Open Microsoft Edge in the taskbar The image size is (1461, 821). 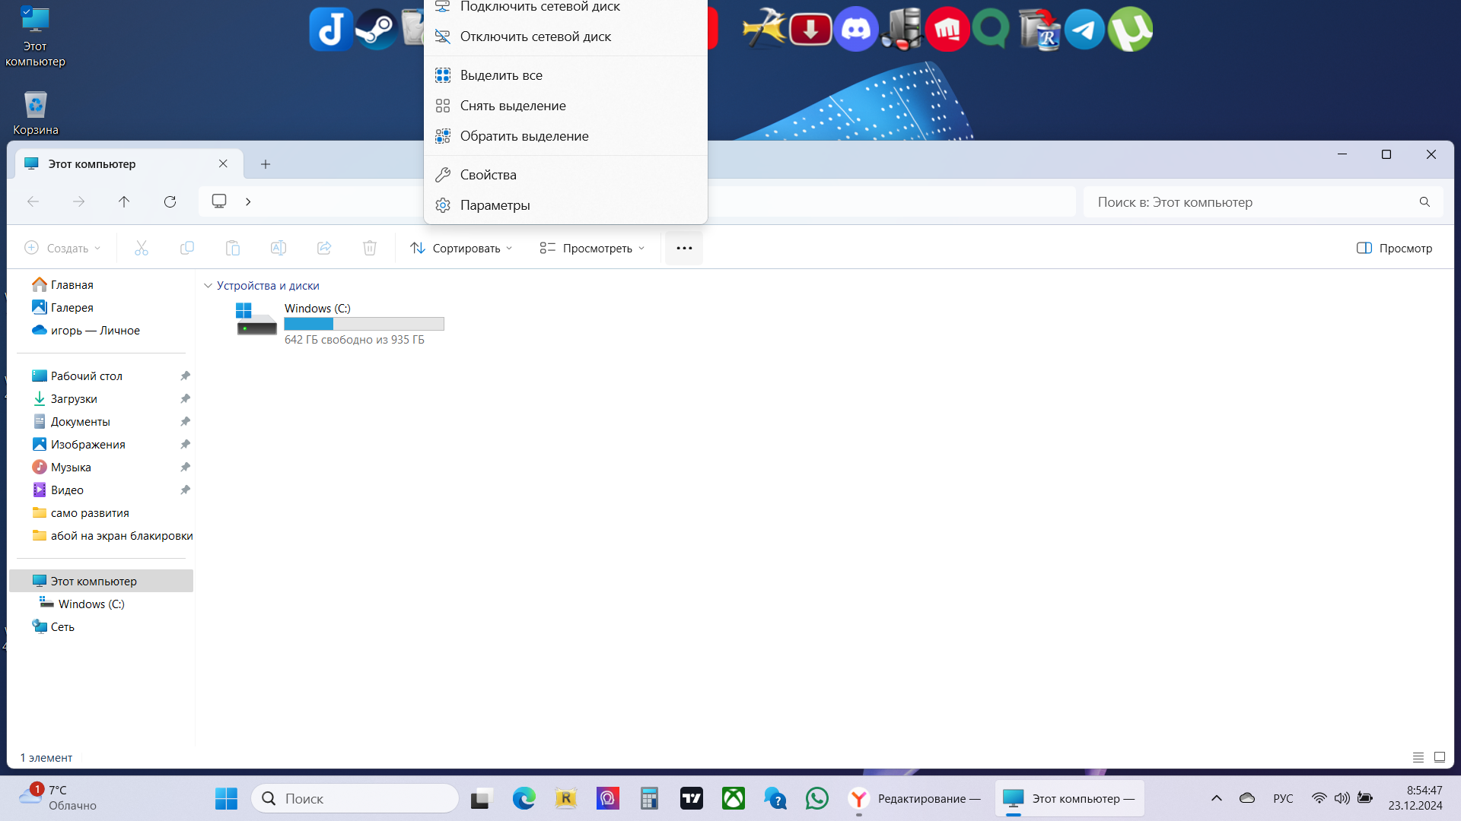tap(524, 798)
